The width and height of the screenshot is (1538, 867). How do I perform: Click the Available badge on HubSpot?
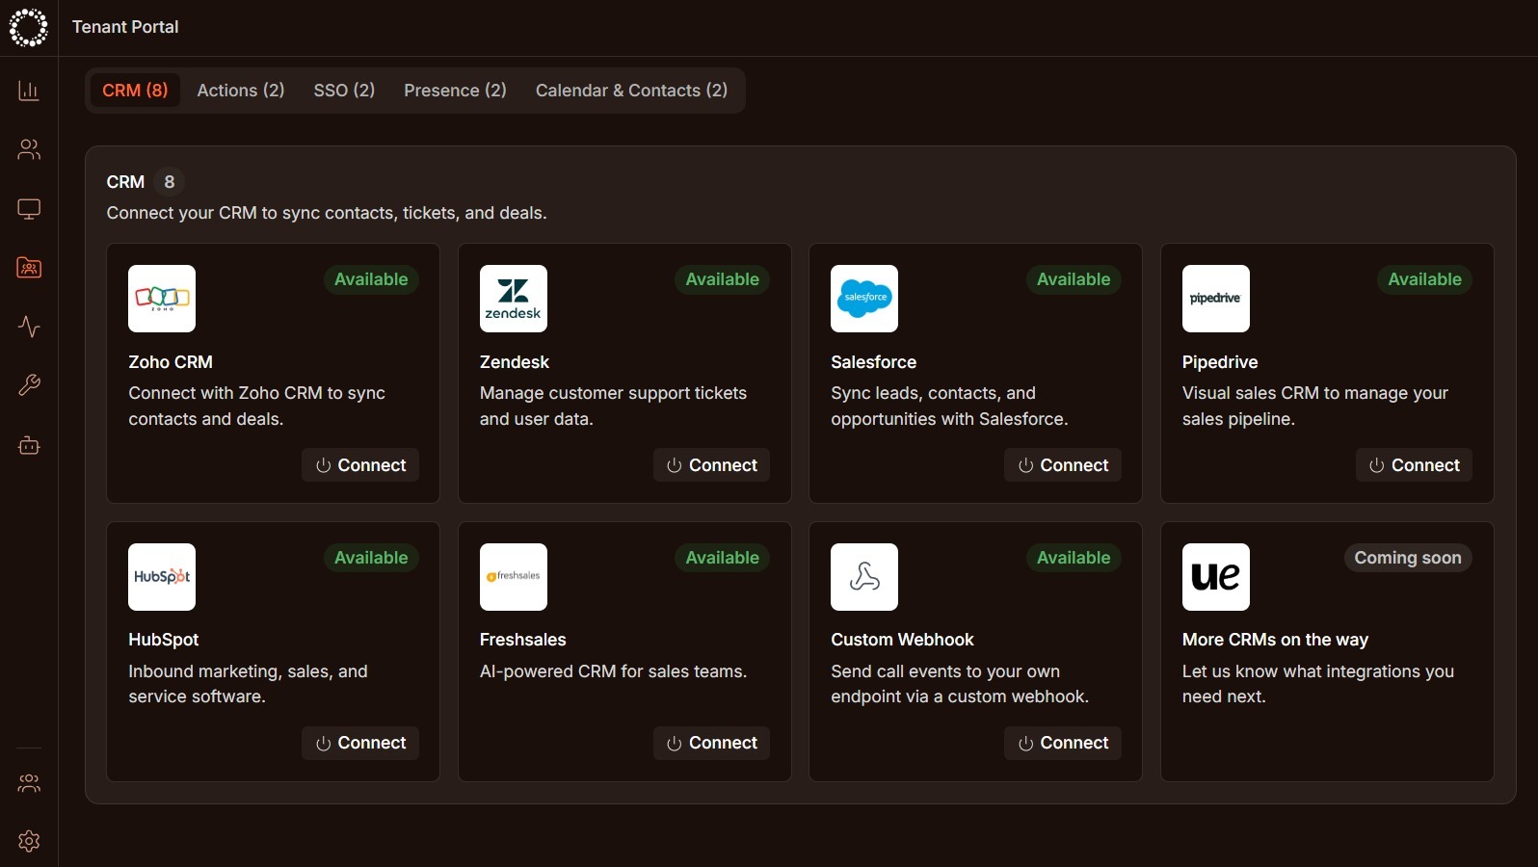371,558
